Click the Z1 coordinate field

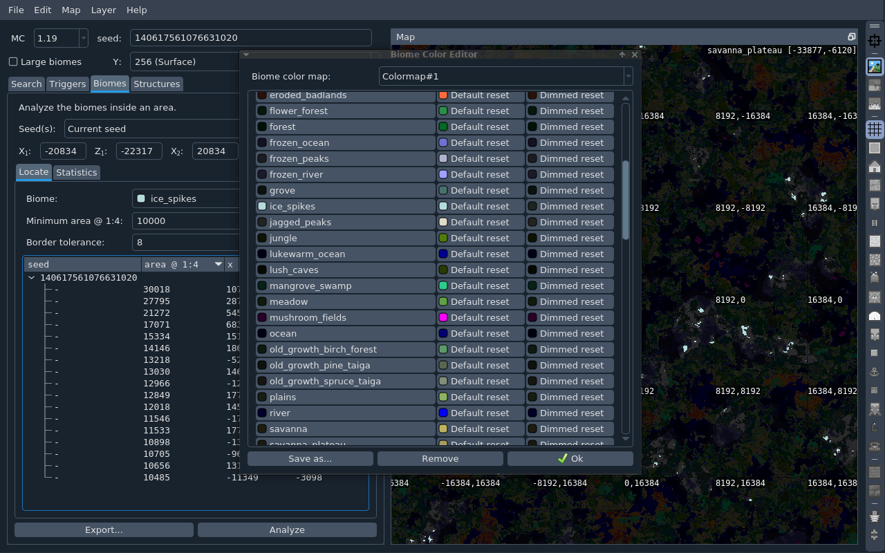pyautogui.click(x=139, y=151)
